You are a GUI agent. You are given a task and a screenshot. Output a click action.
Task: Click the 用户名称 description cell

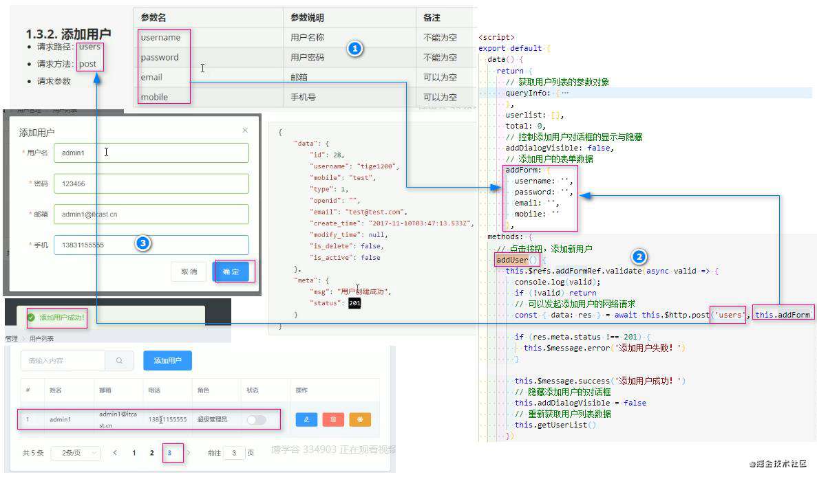click(x=308, y=37)
